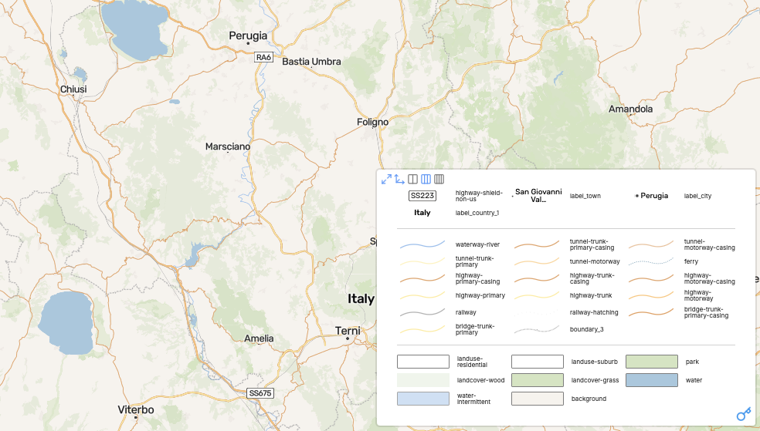Click the Perugia city label on map
The height and width of the screenshot is (431, 760).
point(248,35)
